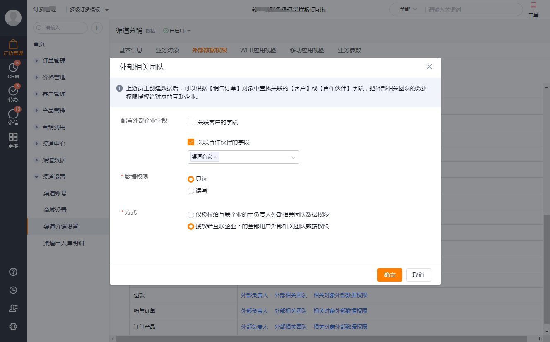
Task: Enable the 关联客户的字段 checkbox
Action: coord(191,122)
